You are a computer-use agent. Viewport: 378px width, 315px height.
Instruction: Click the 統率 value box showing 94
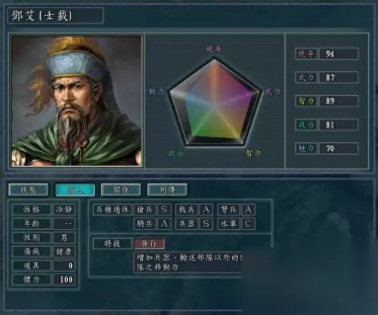339,54
